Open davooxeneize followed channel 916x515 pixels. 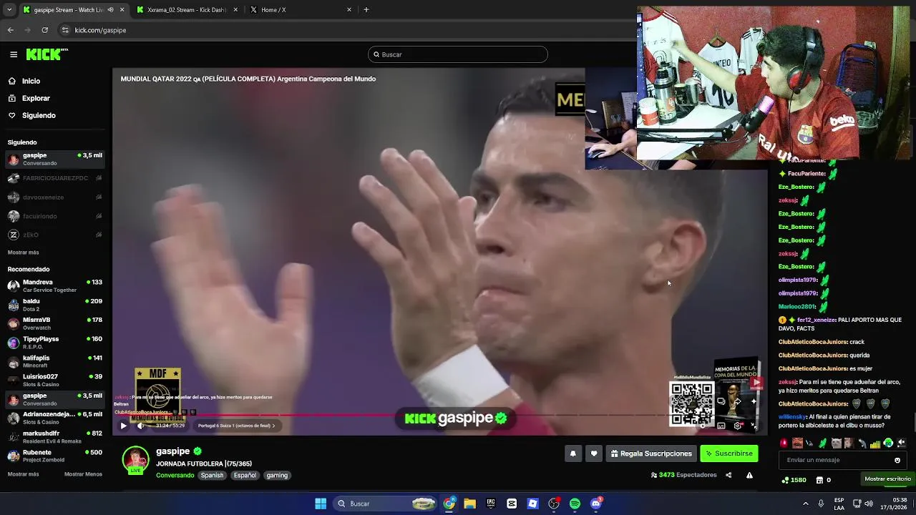click(x=54, y=197)
